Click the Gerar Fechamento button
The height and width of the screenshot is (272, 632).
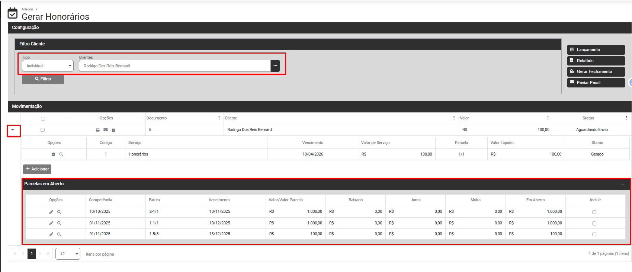pos(596,71)
